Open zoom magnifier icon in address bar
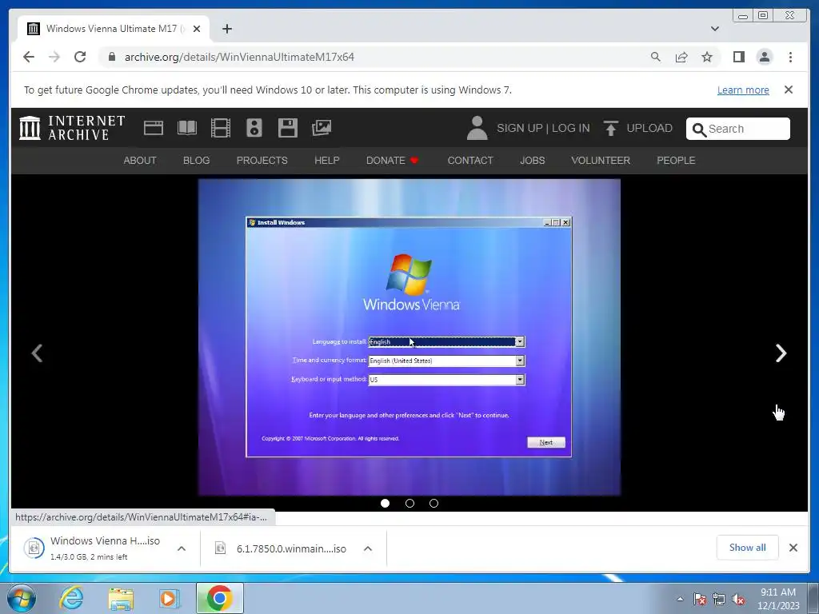The image size is (819, 614). tap(656, 57)
